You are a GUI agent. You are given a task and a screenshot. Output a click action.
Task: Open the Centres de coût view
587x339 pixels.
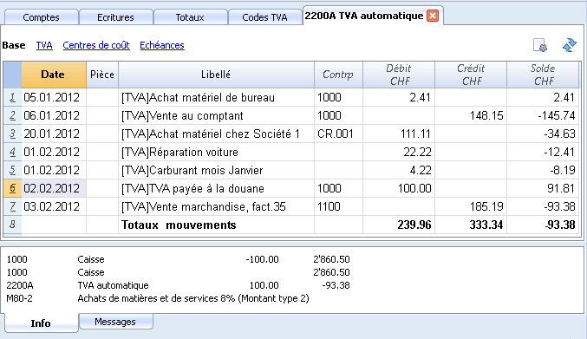point(96,45)
